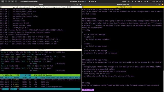Select the /usr/lib/xorg/Xorg process row

click(40, 80)
